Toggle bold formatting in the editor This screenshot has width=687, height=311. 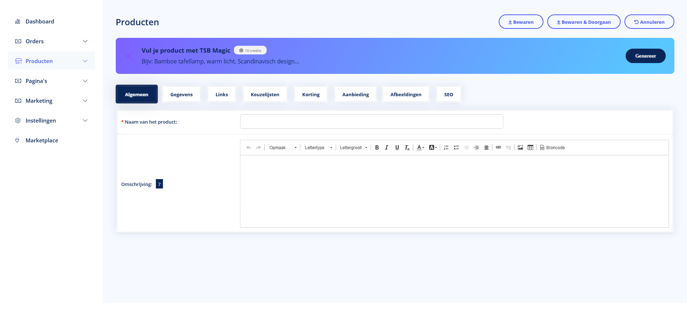click(377, 148)
